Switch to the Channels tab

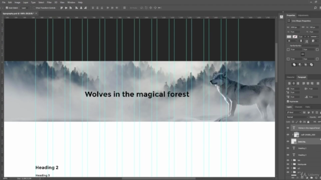coord(298,107)
